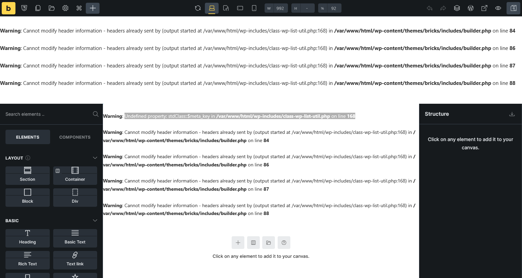Open the Container layout columns picker

pyautogui.click(x=58, y=170)
